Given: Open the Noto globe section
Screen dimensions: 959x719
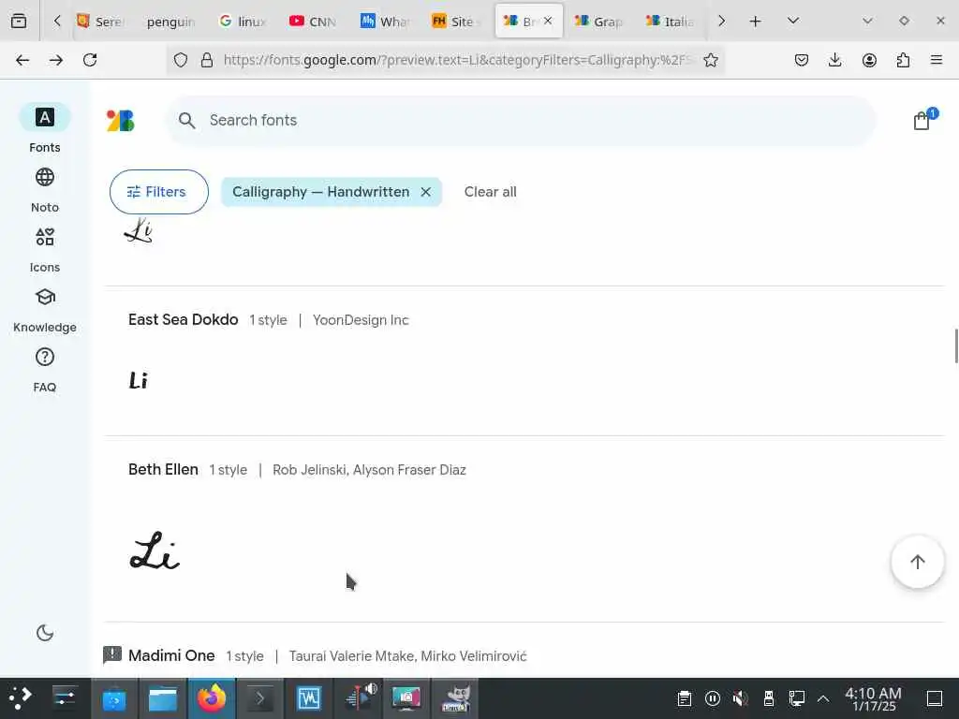Looking at the screenshot, I should point(45,189).
